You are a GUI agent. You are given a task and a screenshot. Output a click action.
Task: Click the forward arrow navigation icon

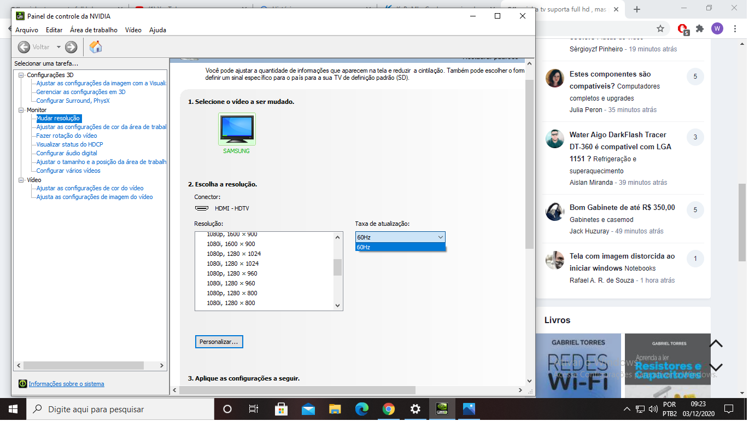coord(71,47)
